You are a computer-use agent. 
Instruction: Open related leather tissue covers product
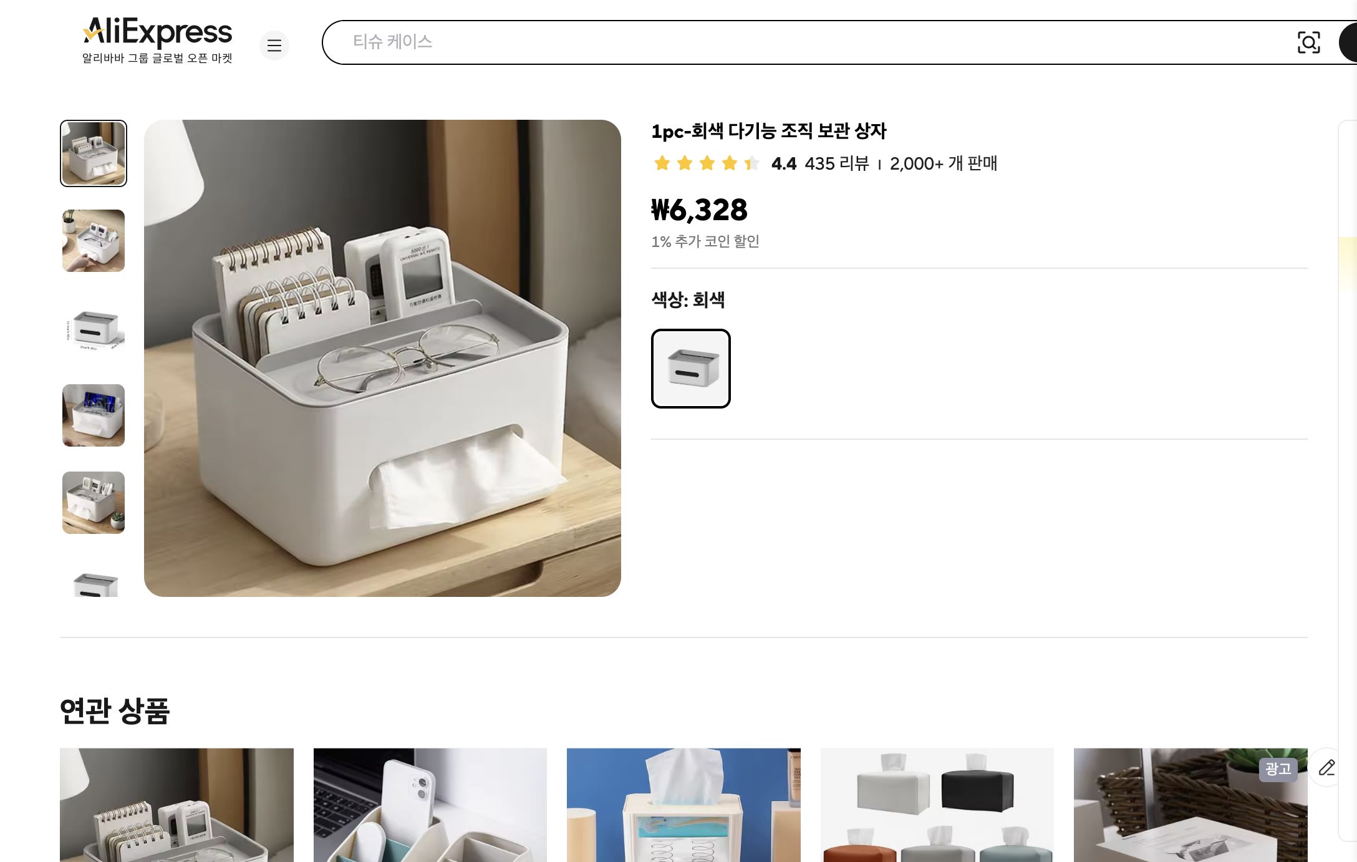[937, 805]
